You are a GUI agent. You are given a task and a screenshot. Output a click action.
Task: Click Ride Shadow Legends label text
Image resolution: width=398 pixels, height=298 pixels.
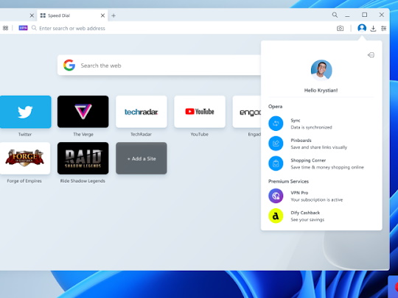click(x=83, y=181)
